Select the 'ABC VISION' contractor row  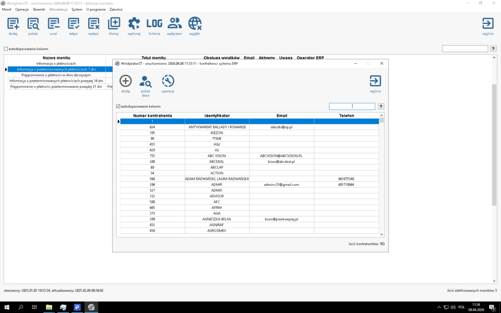217,156
